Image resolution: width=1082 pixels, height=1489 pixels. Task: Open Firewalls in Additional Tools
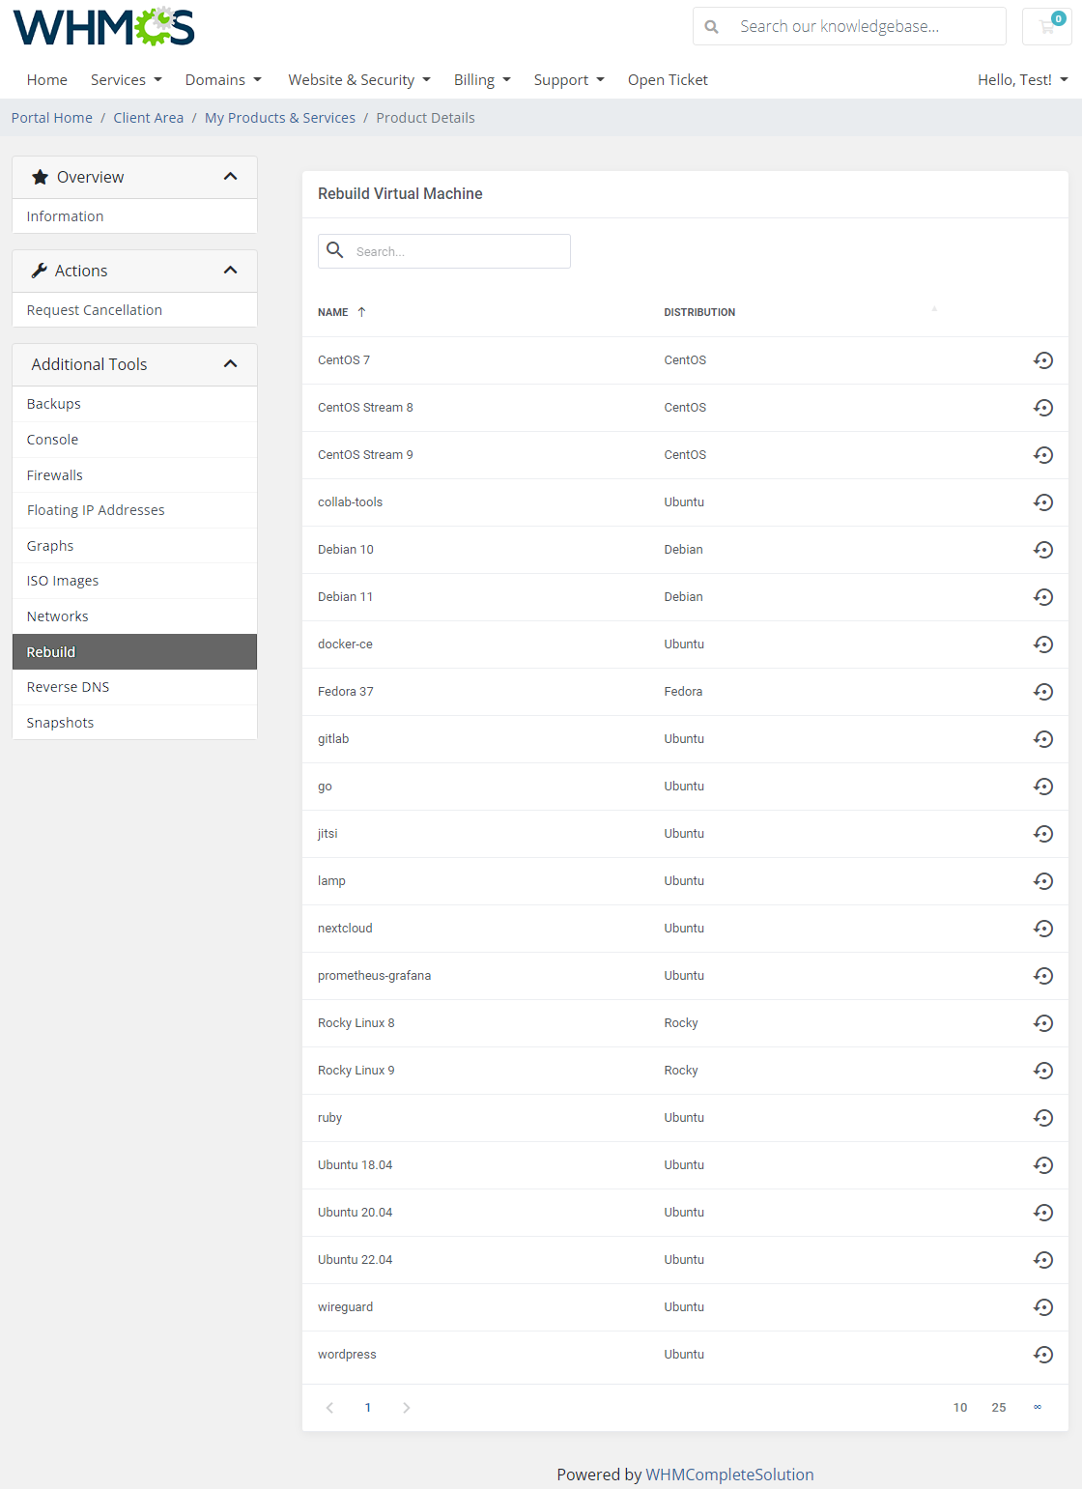(134, 475)
